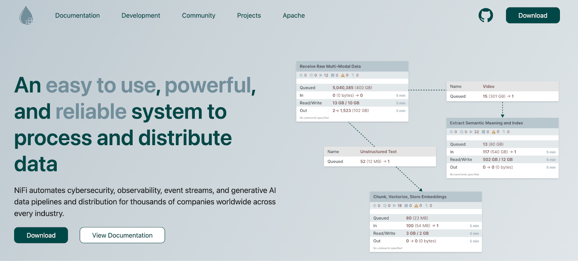This screenshot has height=261, width=578.
Task: Click the Out value '2→ 1,523 (102 GB)'
Action: (x=350, y=110)
